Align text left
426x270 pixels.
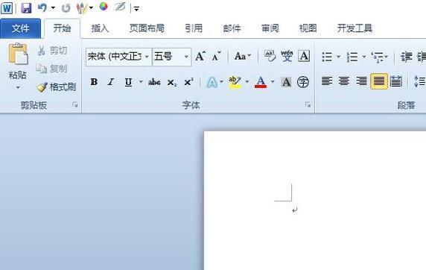[x=327, y=81]
